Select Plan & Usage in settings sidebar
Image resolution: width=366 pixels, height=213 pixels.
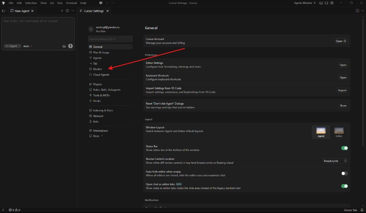[x=110, y=52]
